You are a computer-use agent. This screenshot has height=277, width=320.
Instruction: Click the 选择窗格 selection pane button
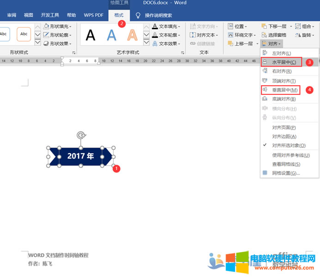coord(274,35)
